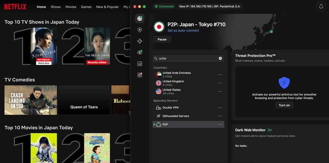Open more options for Obfuscated Servers
The height and width of the screenshot is (163, 329).
[x=220, y=116]
